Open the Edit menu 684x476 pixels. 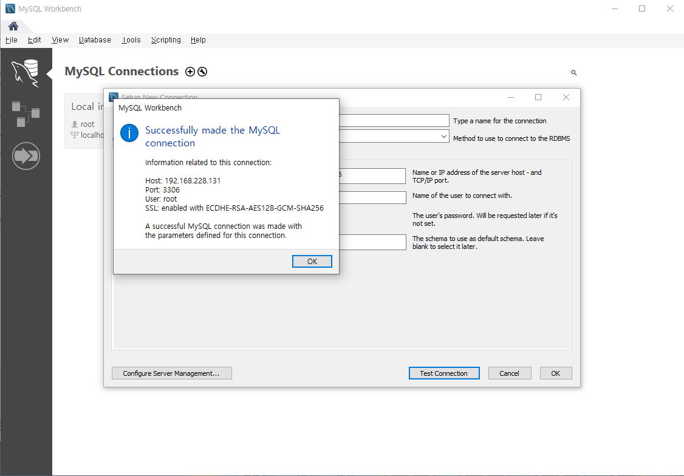click(x=35, y=39)
